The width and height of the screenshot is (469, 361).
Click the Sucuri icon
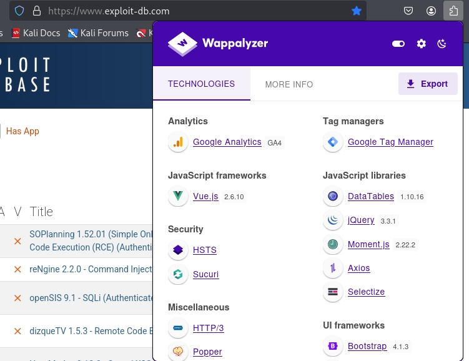178,274
